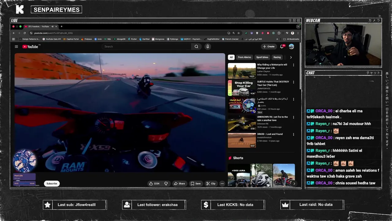This screenshot has height=221, width=392.
Task: Like the video with thumbs up
Action: (x=154, y=184)
